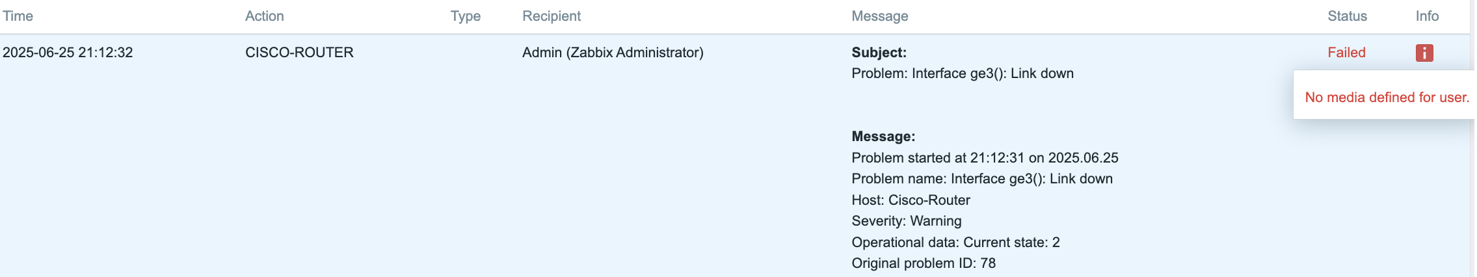
Task: Click the subject line 'Problem: Interface ge3(): Link down'
Action: pyautogui.click(x=963, y=73)
